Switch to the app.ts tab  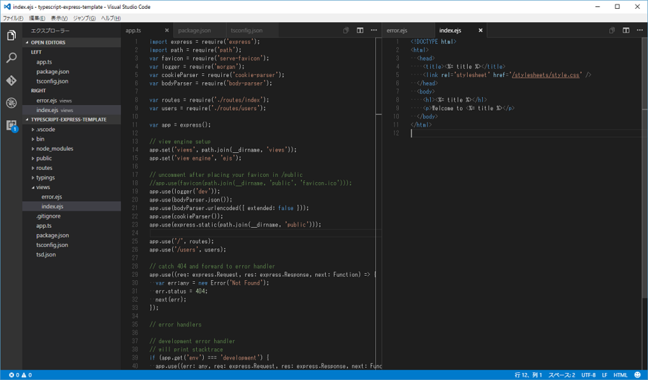pos(147,30)
